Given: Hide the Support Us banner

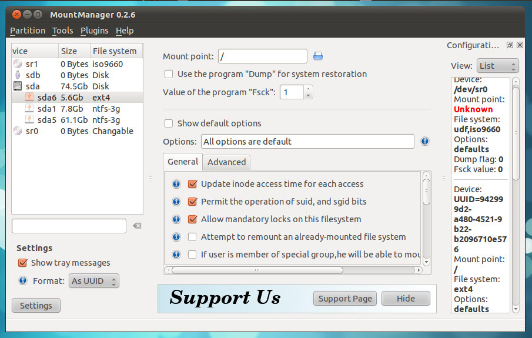Looking at the screenshot, I should pyautogui.click(x=406, y=299).
